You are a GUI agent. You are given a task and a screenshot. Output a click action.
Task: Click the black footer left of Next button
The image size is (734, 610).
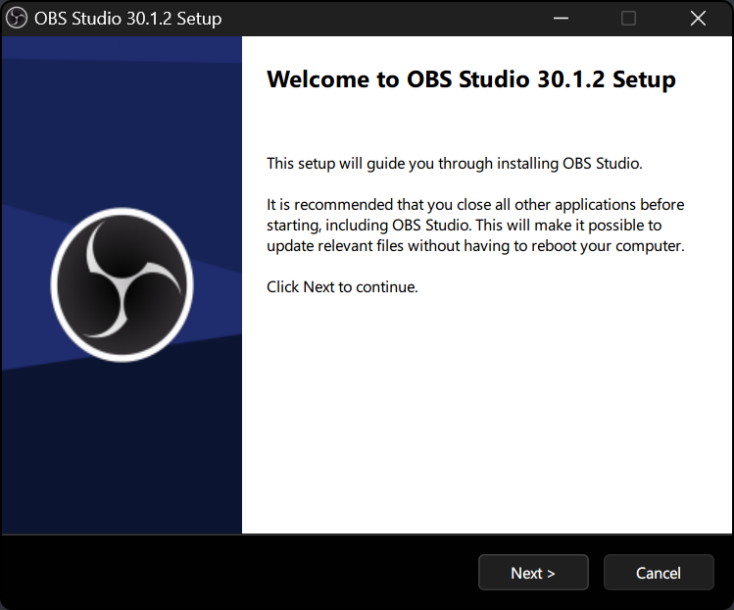235,573
